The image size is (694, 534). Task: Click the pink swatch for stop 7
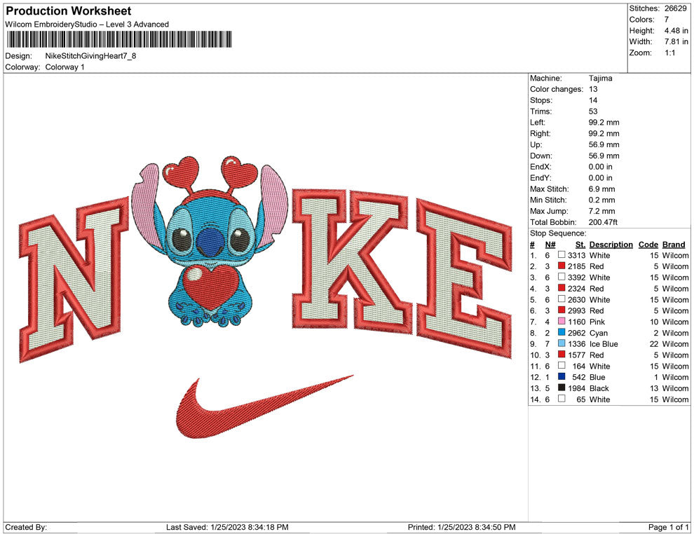click(562, 321)
